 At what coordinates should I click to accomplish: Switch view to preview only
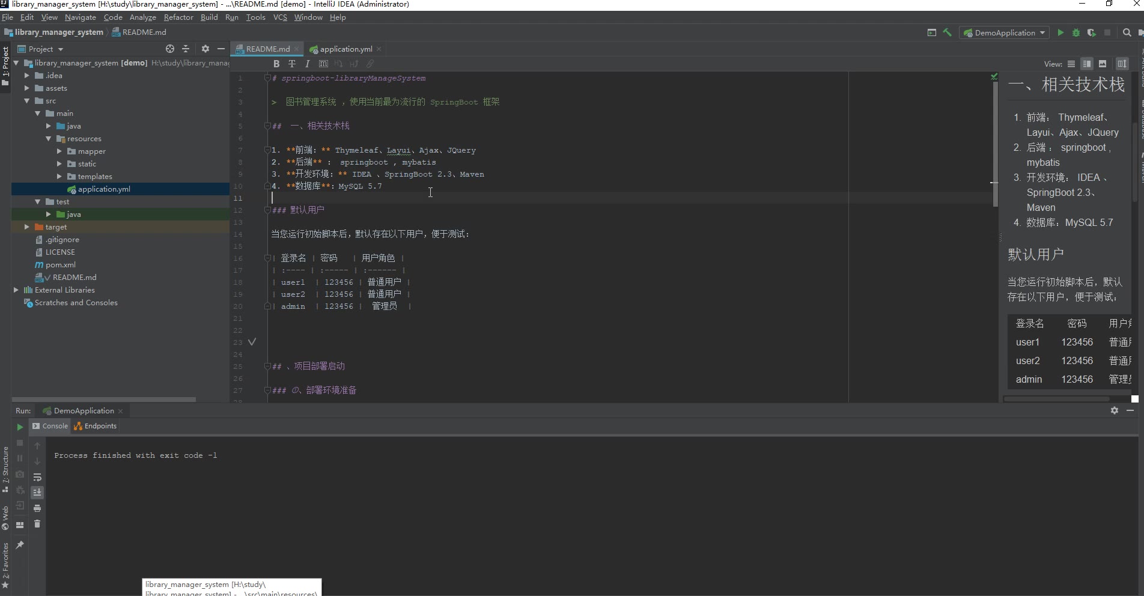1103,64
